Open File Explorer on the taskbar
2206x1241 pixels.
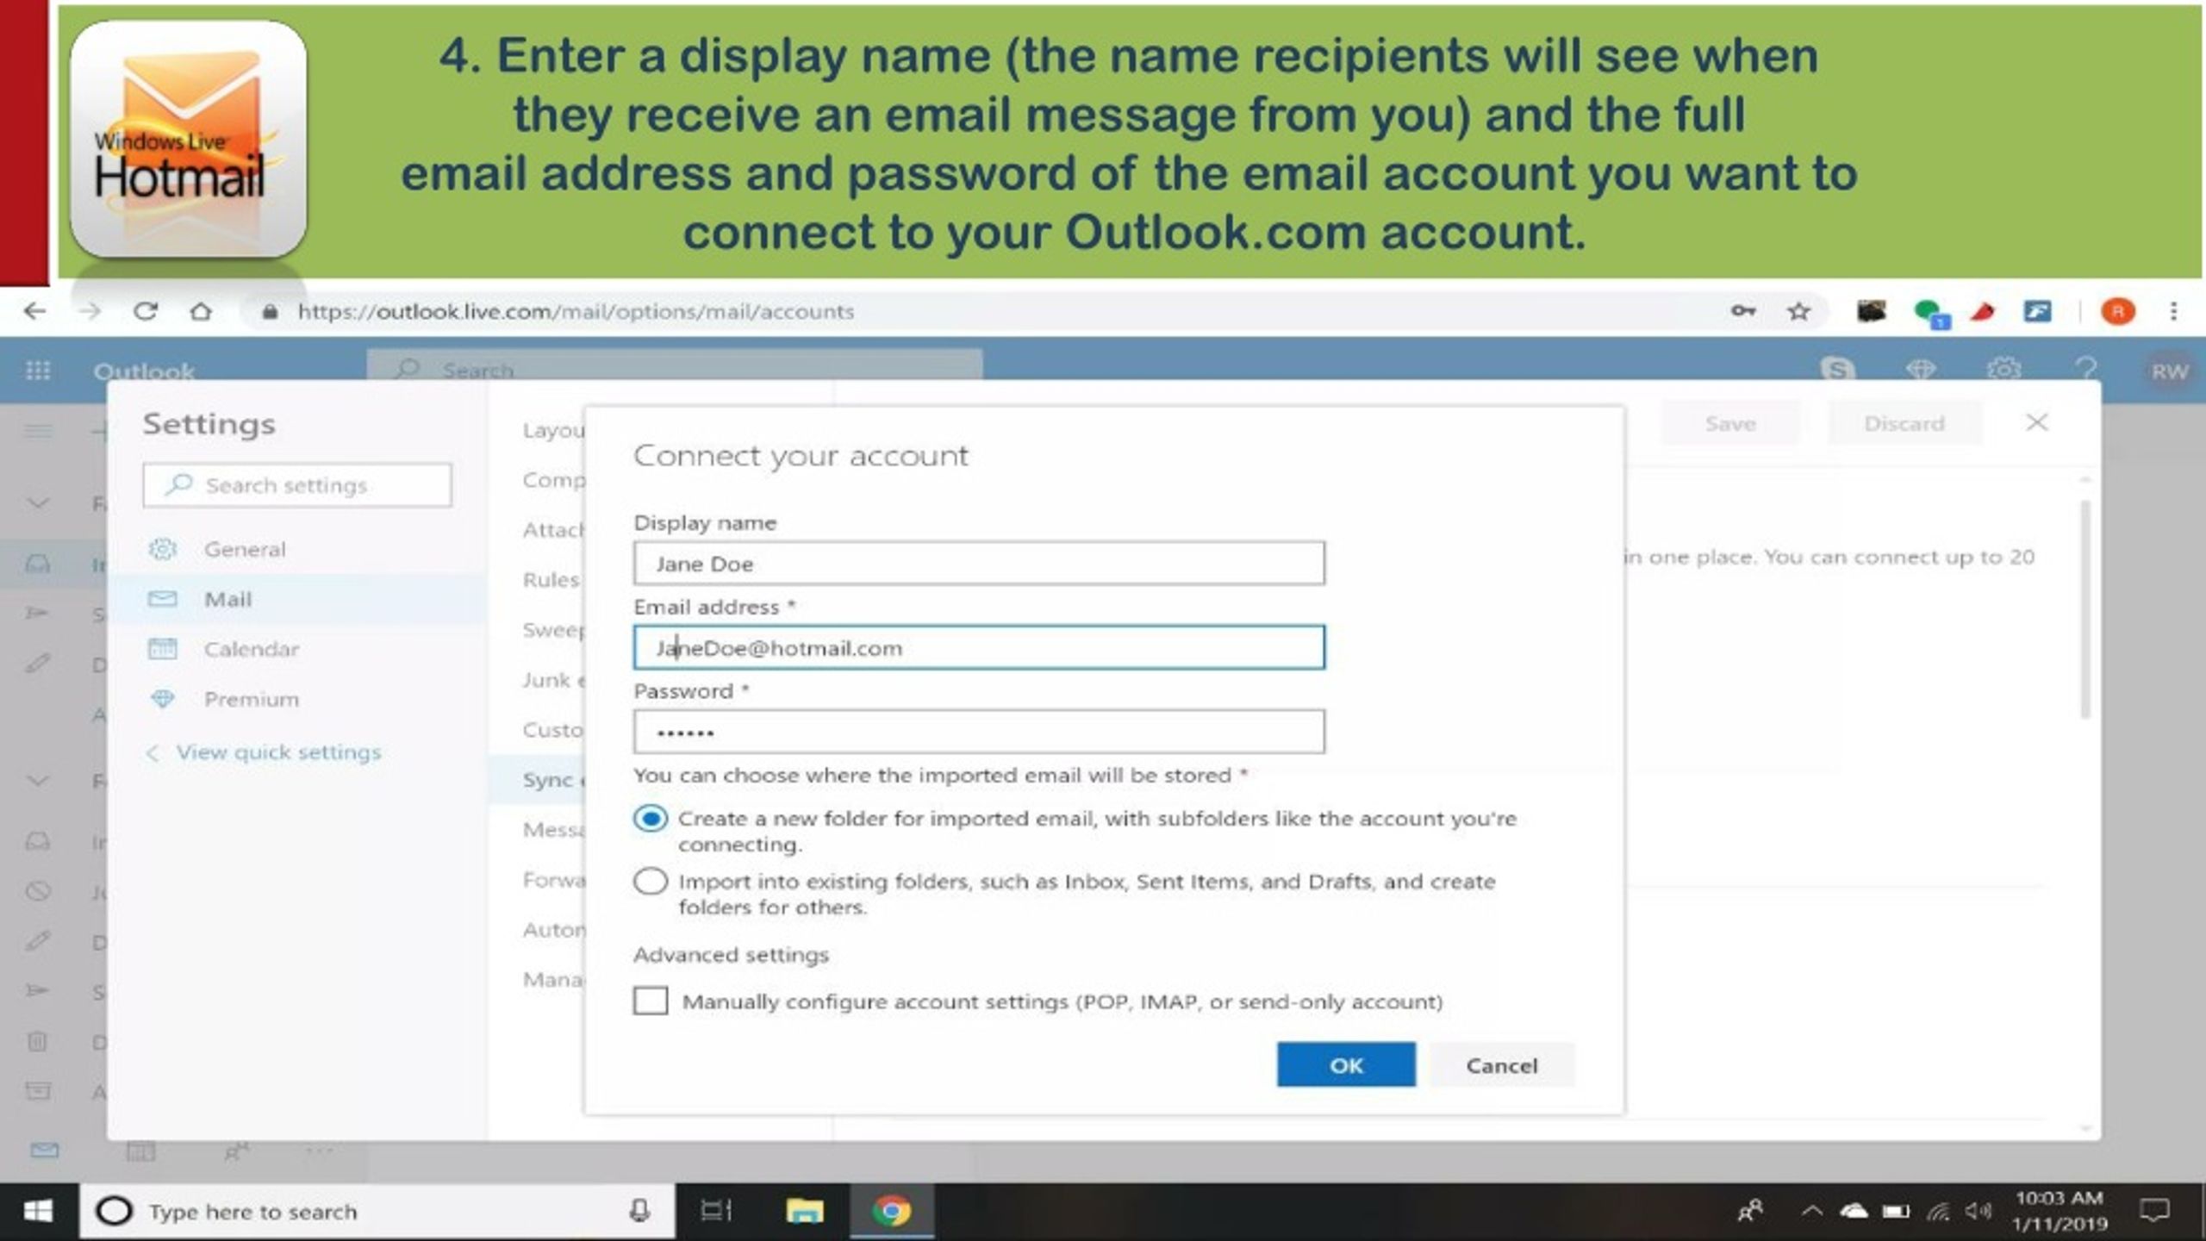point(804,1211)
